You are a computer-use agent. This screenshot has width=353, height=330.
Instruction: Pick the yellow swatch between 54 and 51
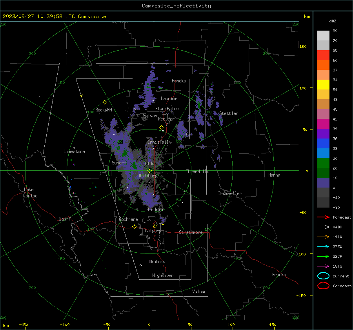323,84
